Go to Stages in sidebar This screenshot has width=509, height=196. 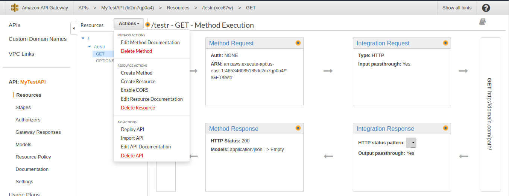(x=23, y=107)
